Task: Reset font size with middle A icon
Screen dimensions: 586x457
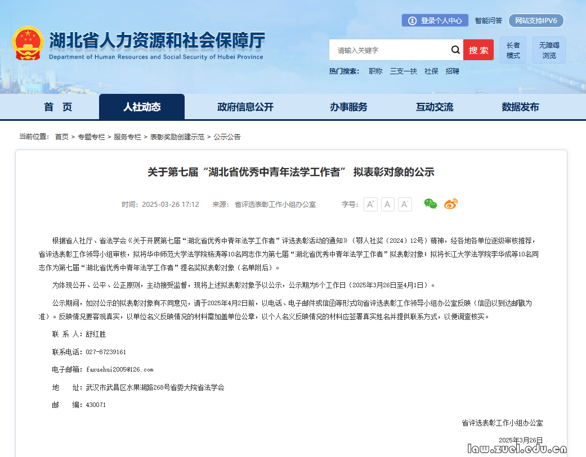Action: point(388,205)
